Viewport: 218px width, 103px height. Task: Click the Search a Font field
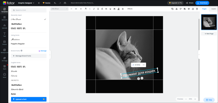(x=29, y=10)
